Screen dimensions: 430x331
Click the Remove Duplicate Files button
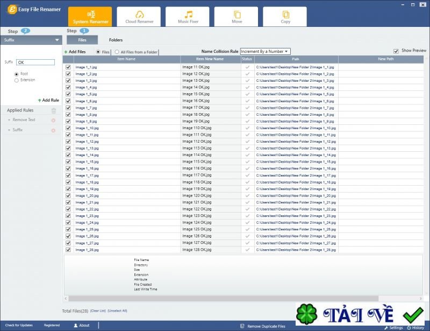point(263,326)
